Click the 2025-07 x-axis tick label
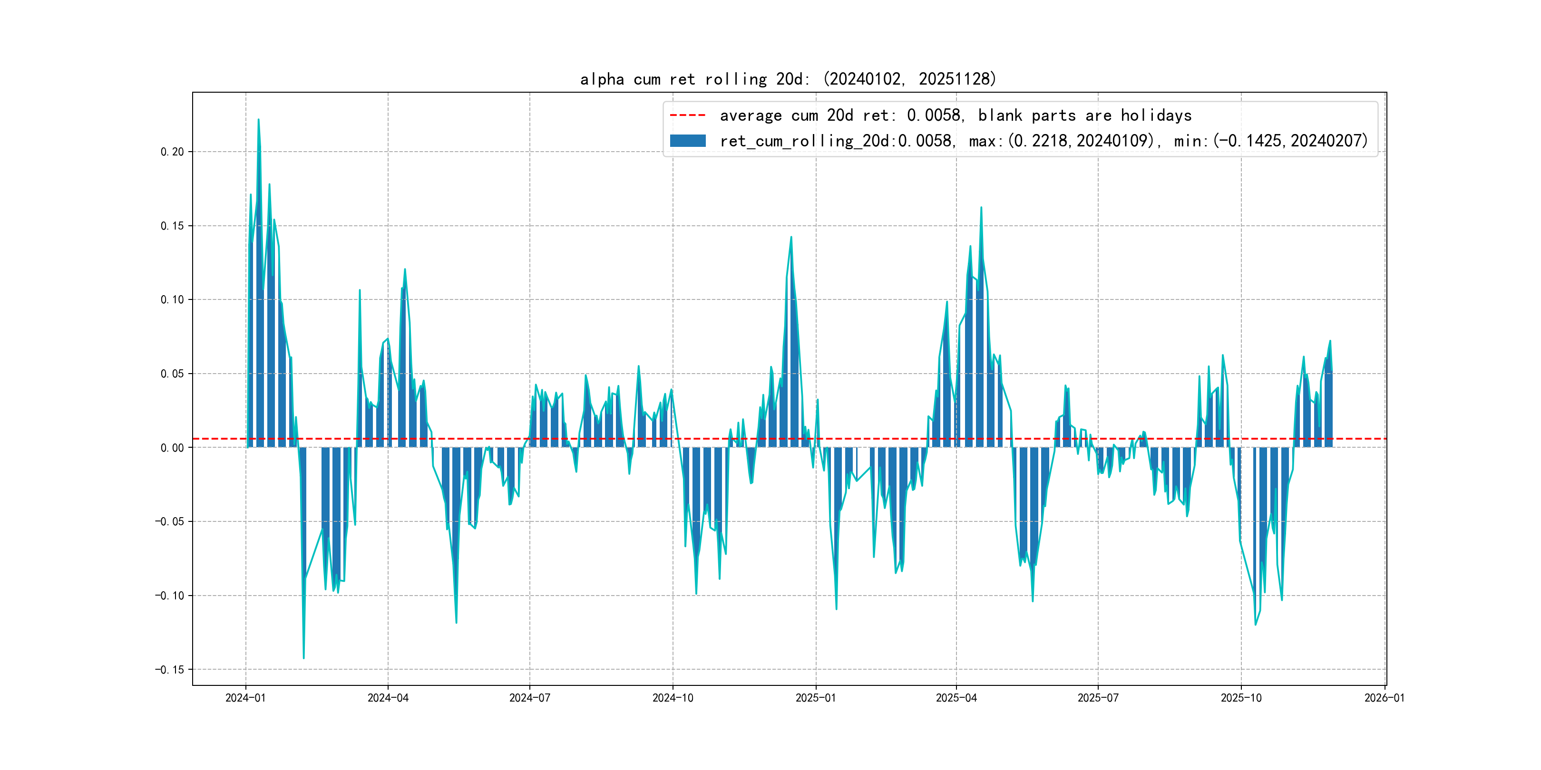Screen dimensions: 1541x770 coord(1098,698)
